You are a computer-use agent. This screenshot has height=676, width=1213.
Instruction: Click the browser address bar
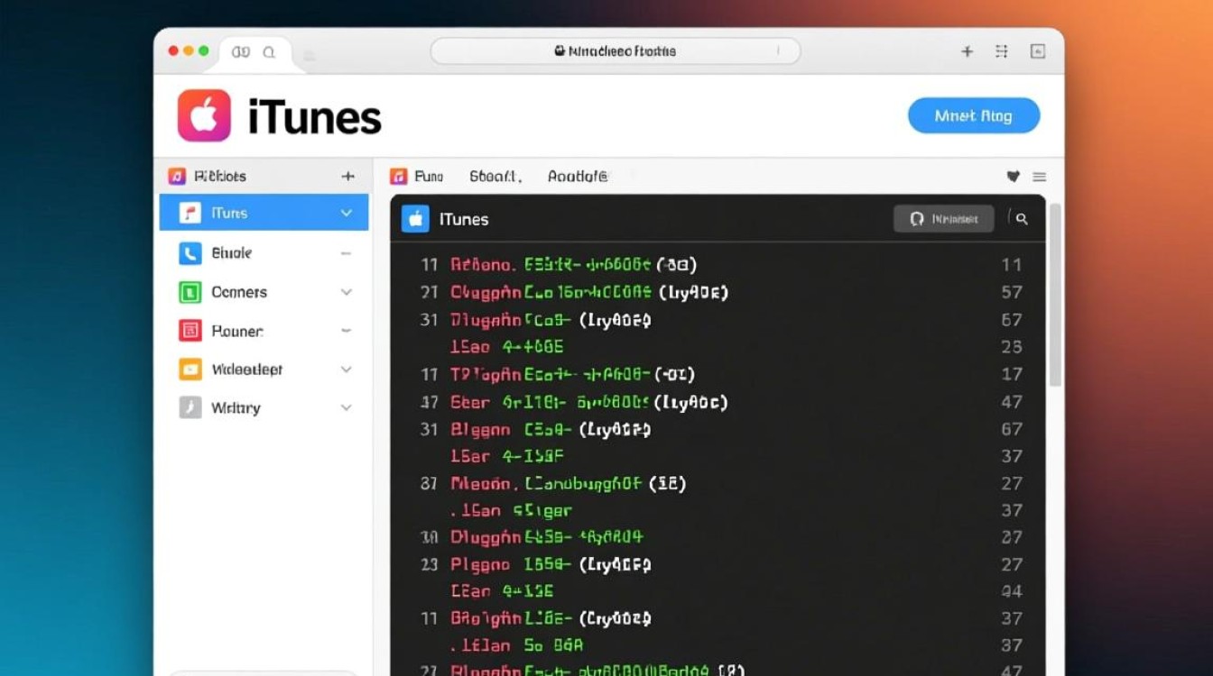(x=616, y=51)
